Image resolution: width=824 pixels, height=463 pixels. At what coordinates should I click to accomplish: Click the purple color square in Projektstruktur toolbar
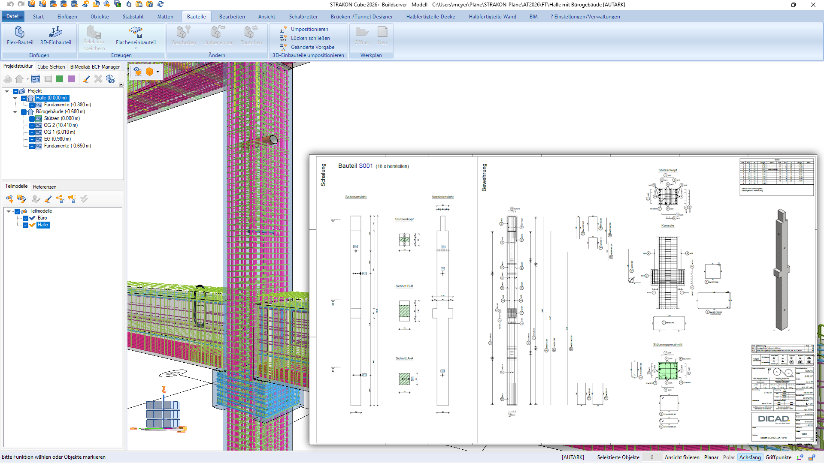72,79
